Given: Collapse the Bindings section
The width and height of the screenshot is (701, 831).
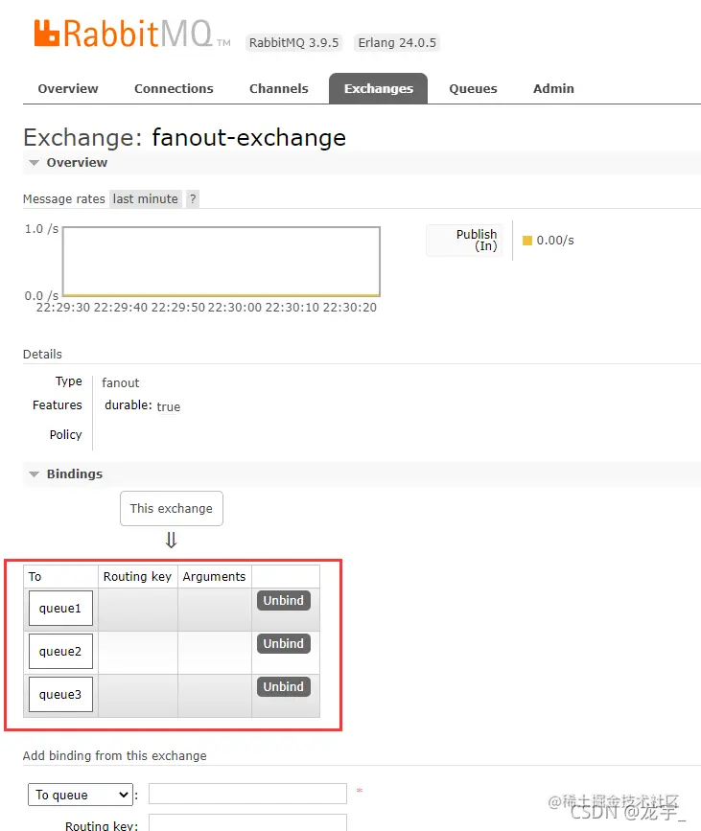Looking at the screenshot, I should tap(74, 473).
